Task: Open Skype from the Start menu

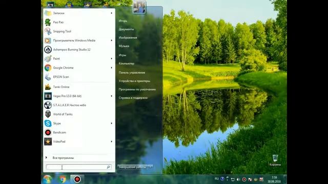Action: click(79, 123)
